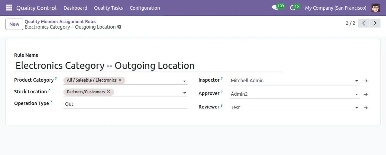Screen dimensions: 386x155
Task: Open the activities clock icon
Action: tap(293, 8)
